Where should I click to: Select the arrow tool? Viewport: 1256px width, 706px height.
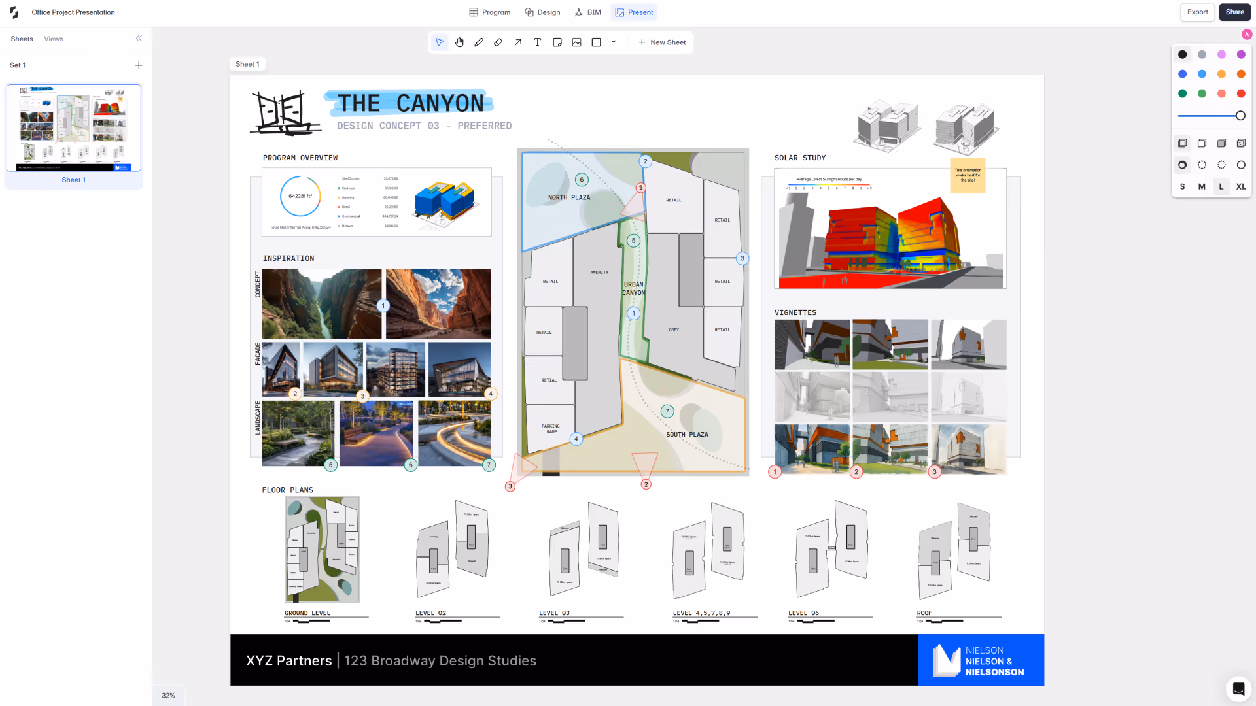click(518, 42)
